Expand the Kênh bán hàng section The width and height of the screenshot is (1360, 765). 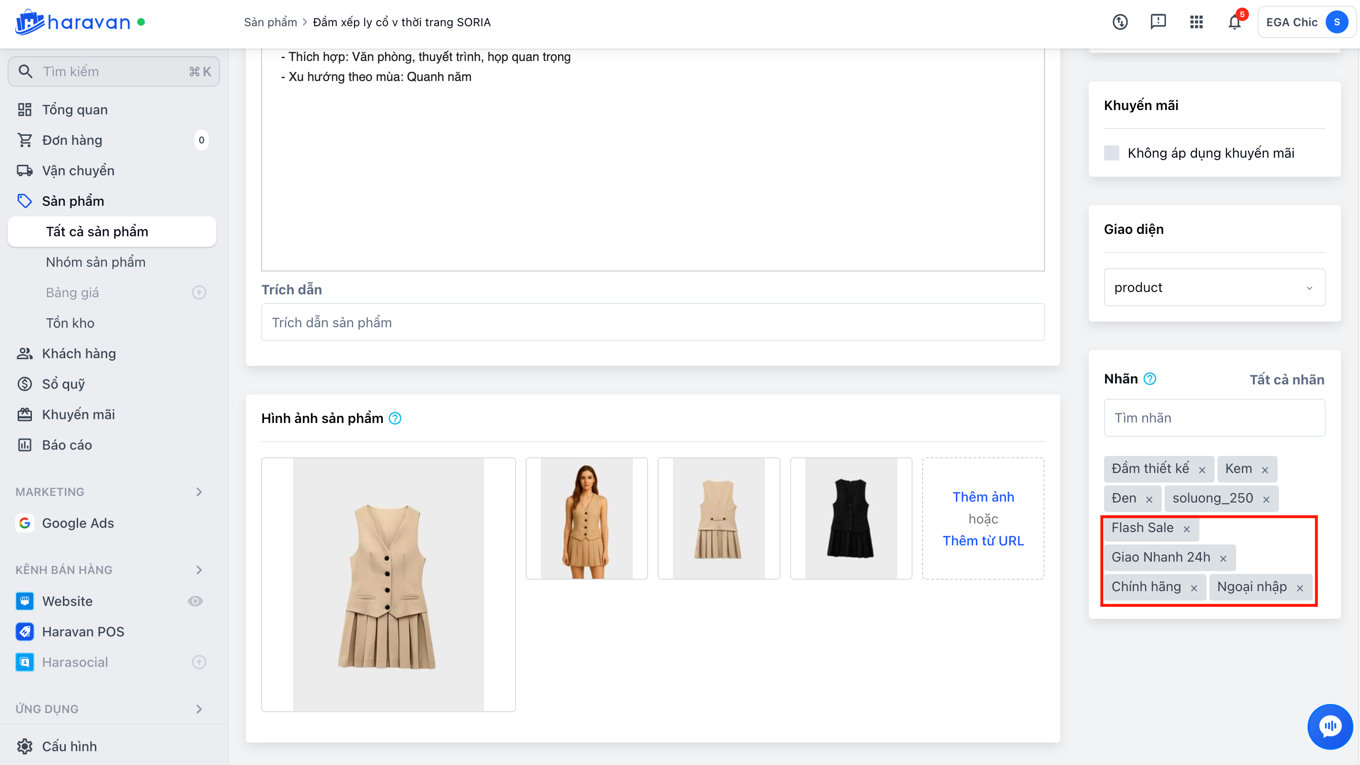pyautogui.click(x=199, y=570)
